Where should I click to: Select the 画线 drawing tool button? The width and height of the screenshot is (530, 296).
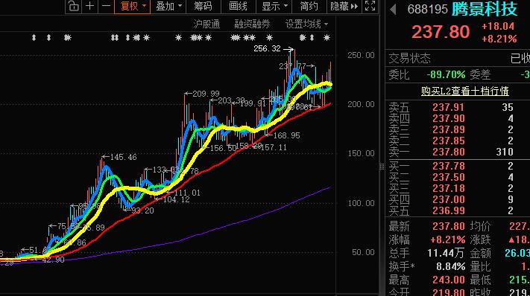pyautogui.click(x=238, y=6)
